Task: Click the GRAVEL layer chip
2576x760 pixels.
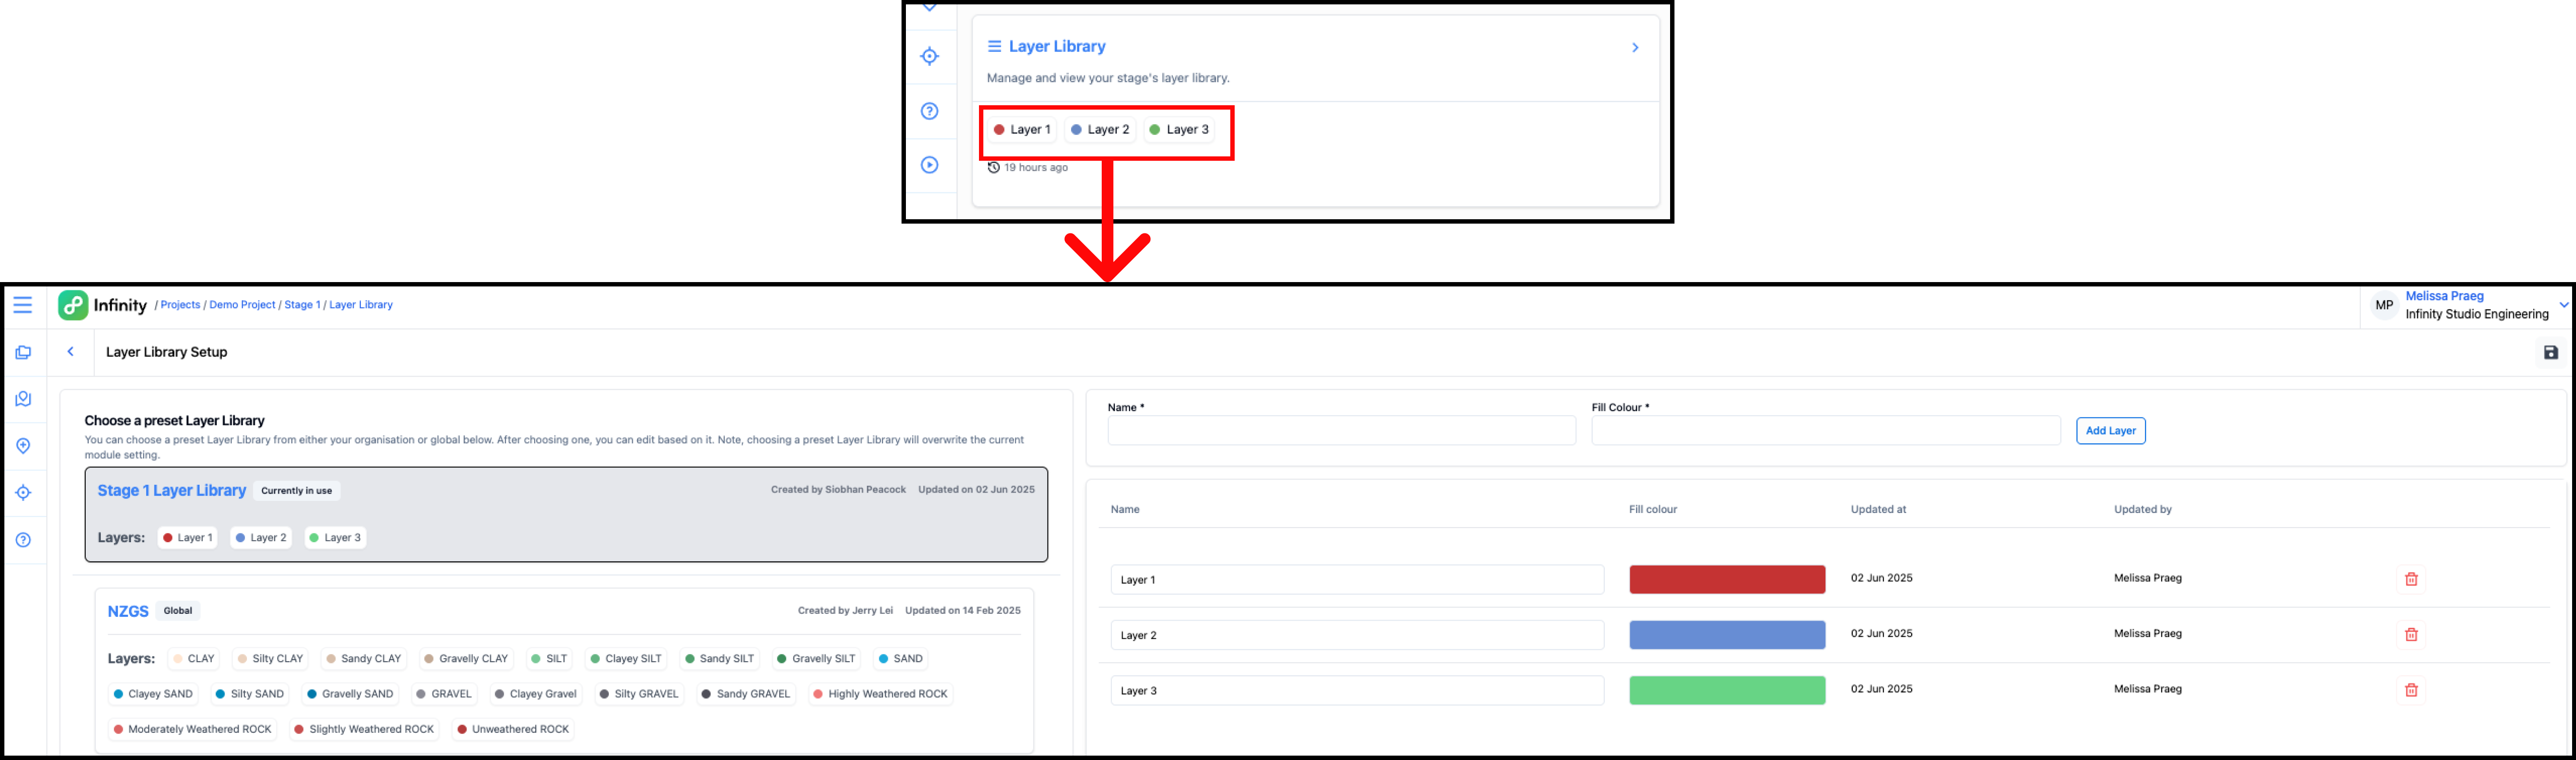Action: click(x=444, y=694)
